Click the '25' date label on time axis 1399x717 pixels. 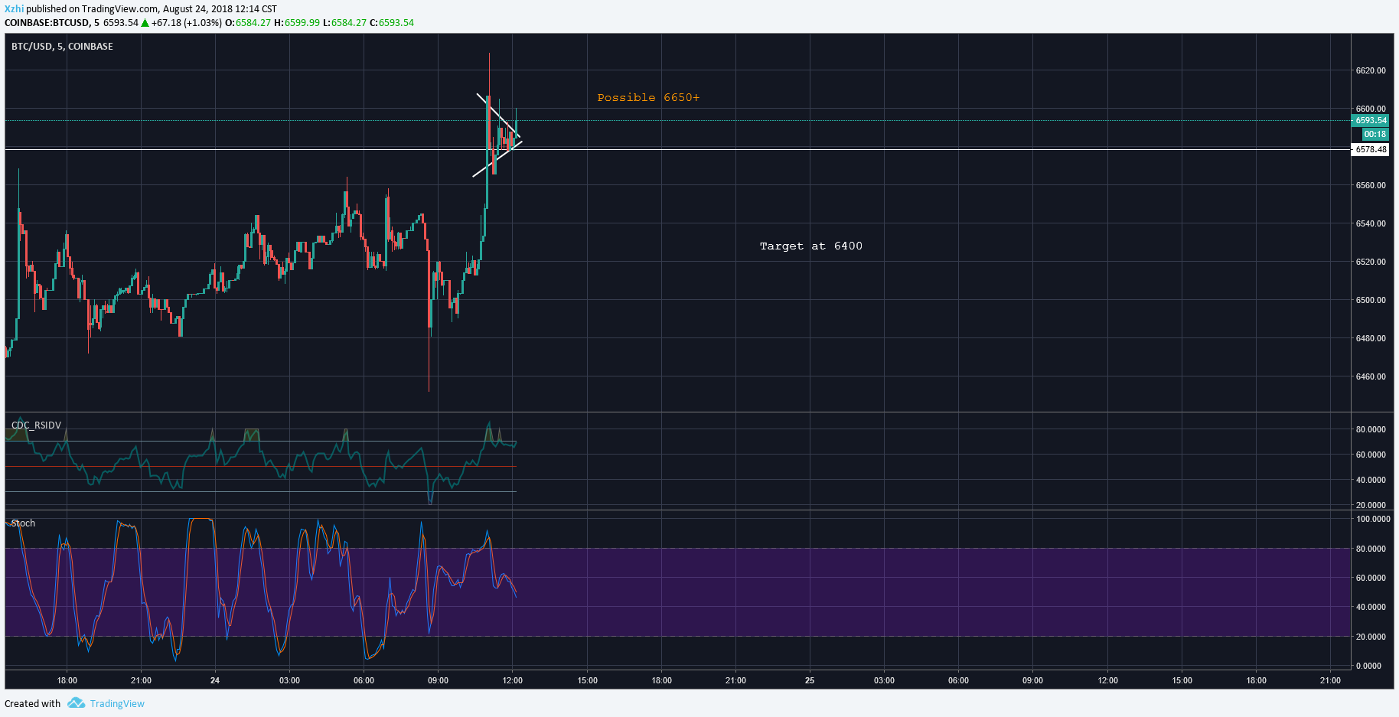click(810, 680)
